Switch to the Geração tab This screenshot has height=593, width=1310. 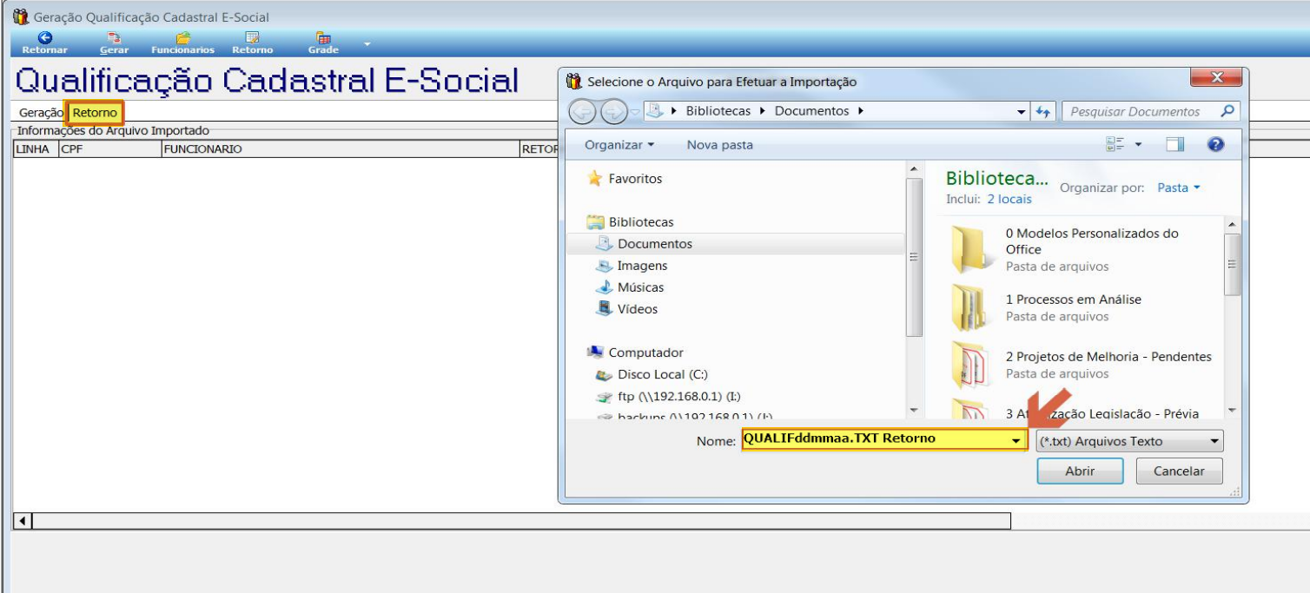click(x=41, y=113)
